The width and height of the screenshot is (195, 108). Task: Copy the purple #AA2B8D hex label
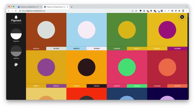(x=177, y=48)
